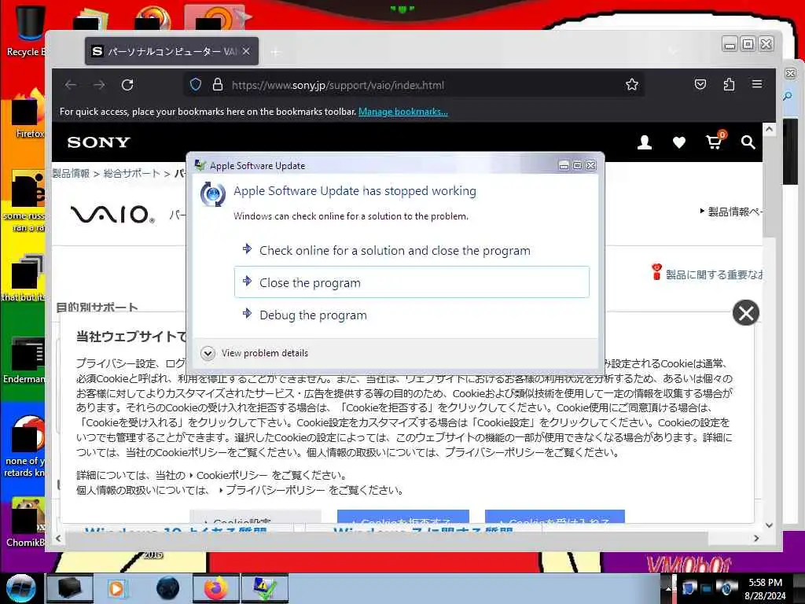The width and height of the screenshot is (805, 604).
Task: Open the プライバシーポリシー link
Action: (x=275, y=491)
